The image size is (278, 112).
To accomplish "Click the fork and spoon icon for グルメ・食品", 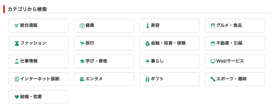I will (x=213, y=26).
